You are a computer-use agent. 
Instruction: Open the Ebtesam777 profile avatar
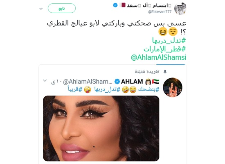coord(180,9)
